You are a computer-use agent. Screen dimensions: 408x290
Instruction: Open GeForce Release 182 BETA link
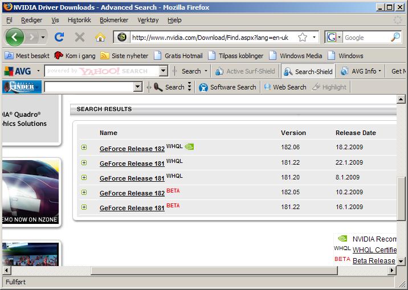tap(132, 193)
